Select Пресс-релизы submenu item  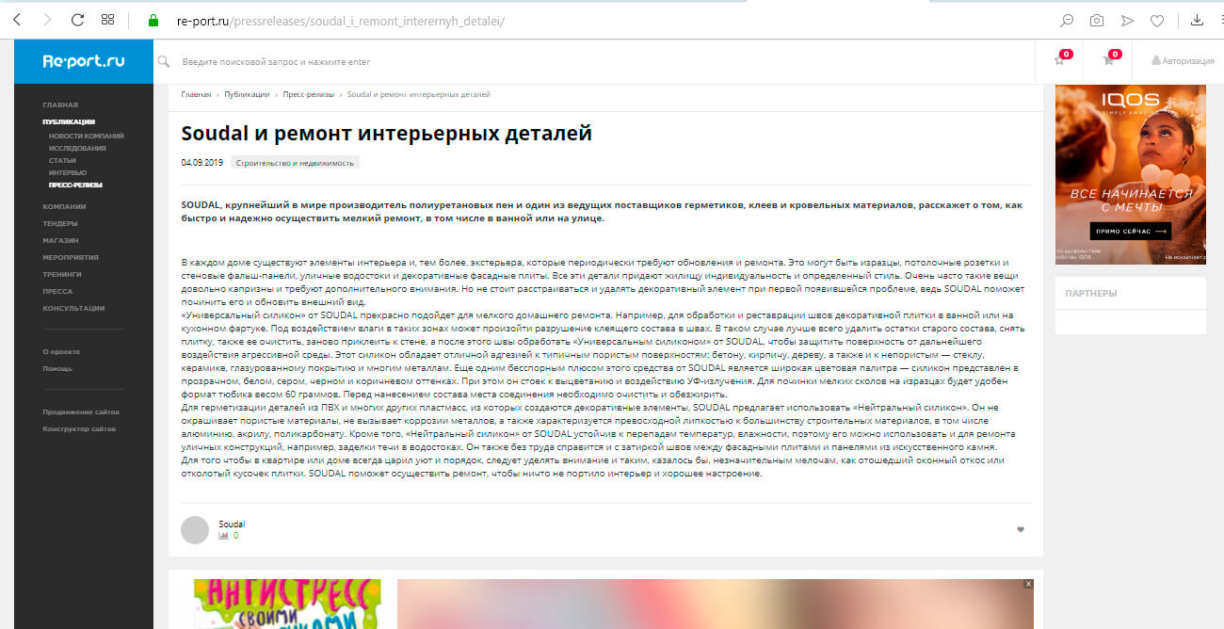[76, 185]
